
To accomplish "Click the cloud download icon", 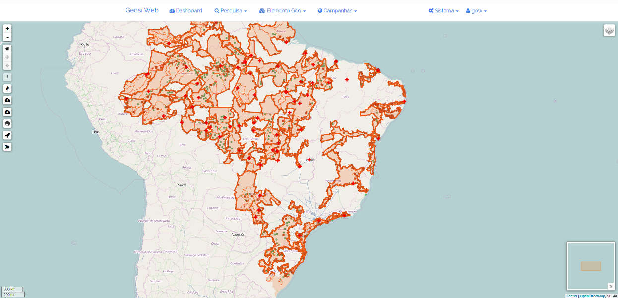I will coord(7,112).
